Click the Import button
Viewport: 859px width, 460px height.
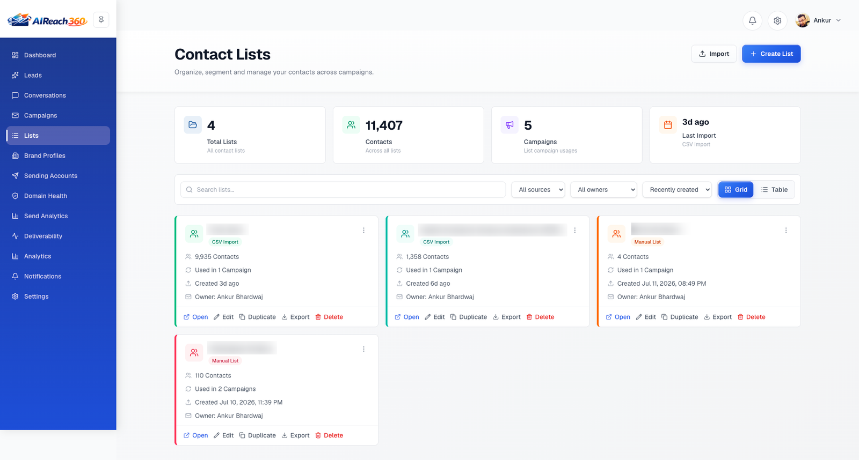point(714,54)
